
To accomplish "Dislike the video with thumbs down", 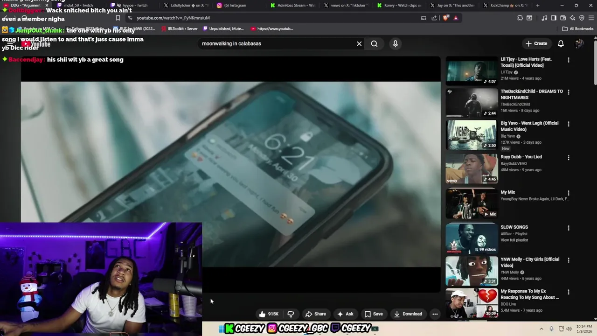I will [291, 314].
